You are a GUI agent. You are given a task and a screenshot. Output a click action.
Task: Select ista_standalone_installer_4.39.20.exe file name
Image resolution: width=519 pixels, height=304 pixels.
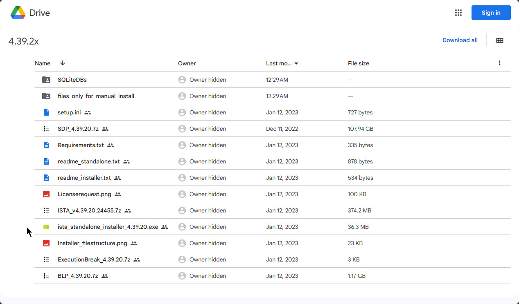coord(108,227)
